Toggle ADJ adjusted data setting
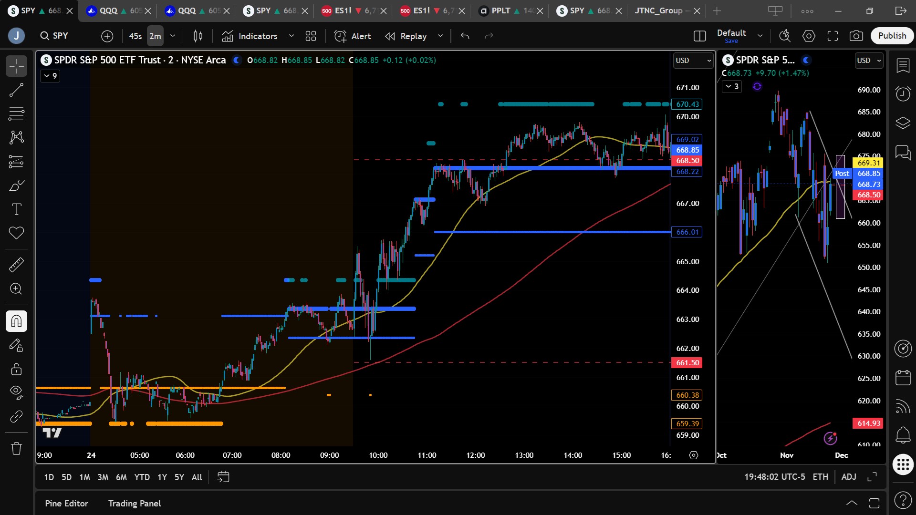The height and width of the screenshot is (515, 916). pyautogui.click(x=849, y=477)
